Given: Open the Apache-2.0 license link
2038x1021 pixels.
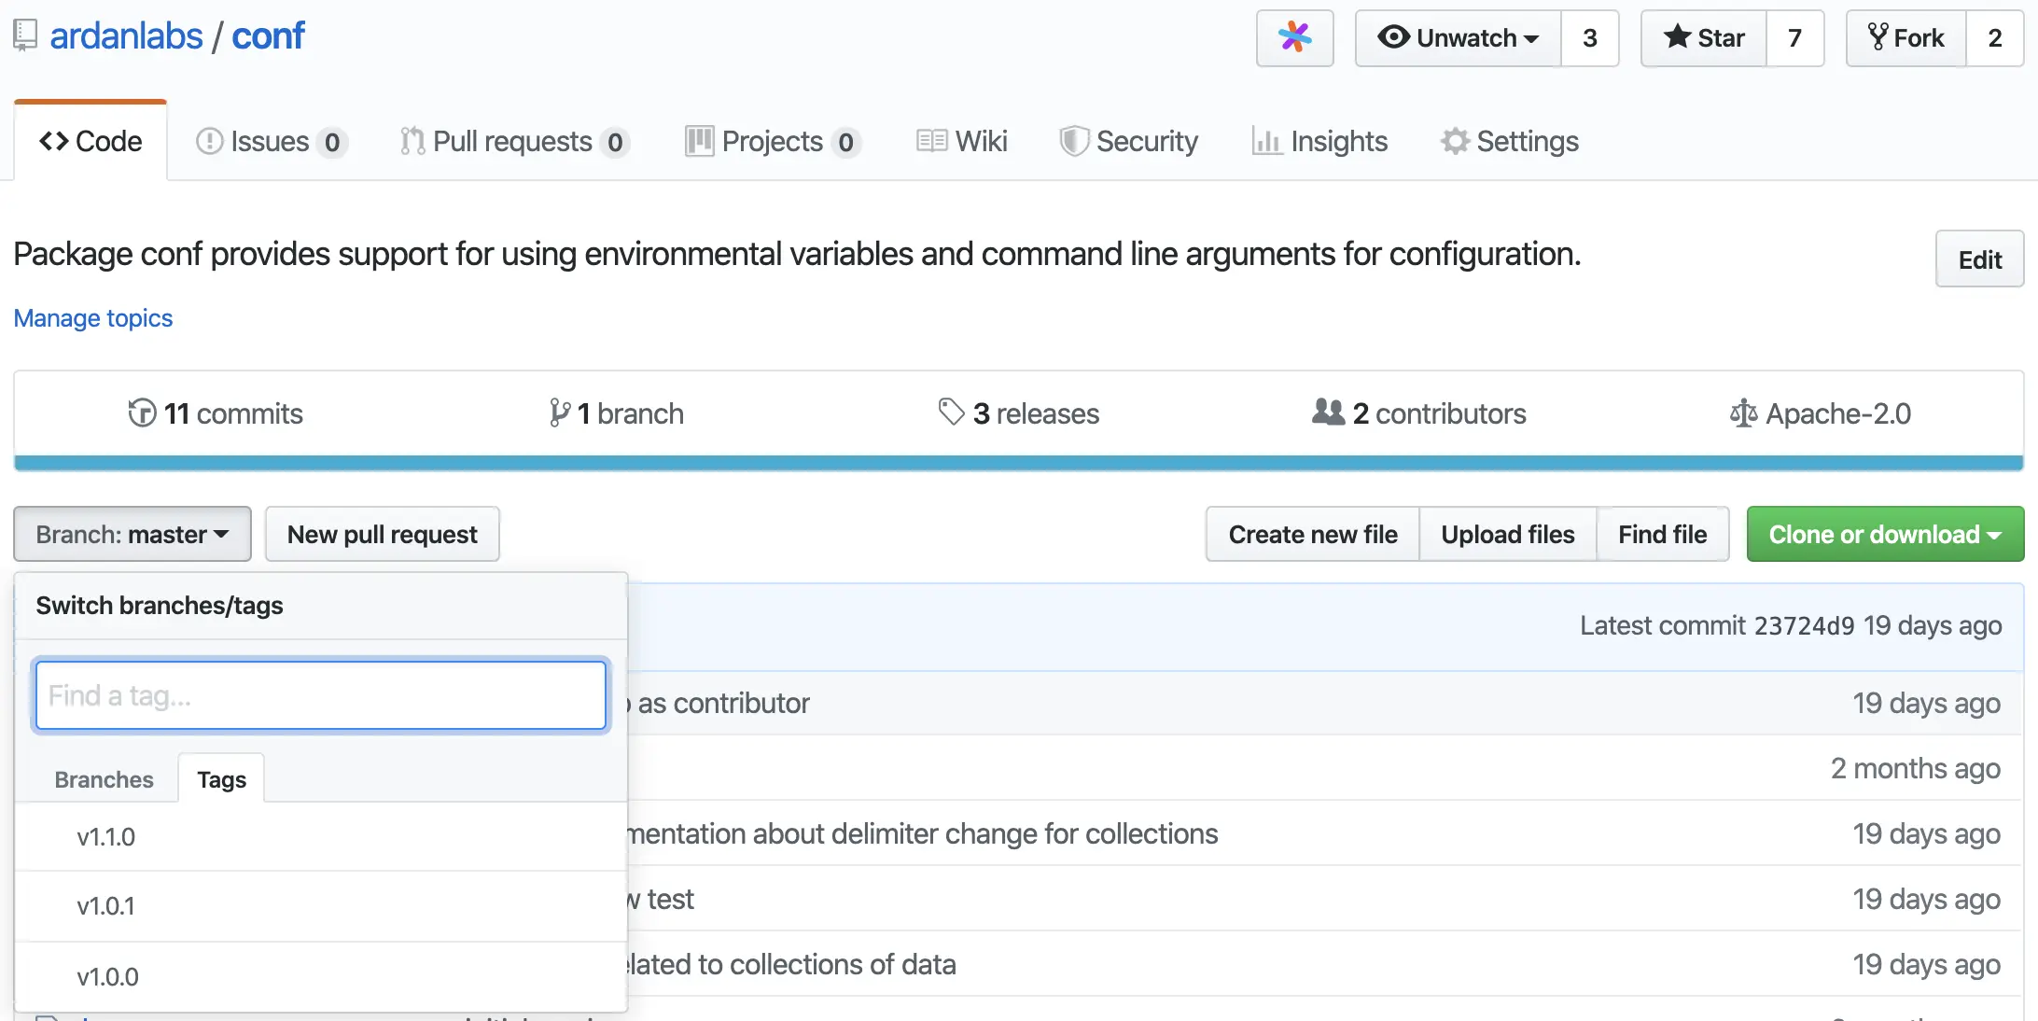Looking at the screenshot, I should pyautogui.click(x=1821, y=413).
